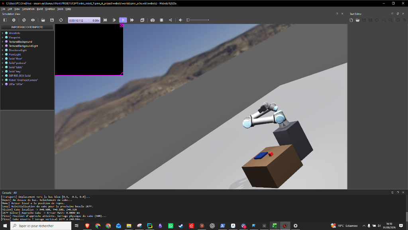Expand the Viewpoint node
The width and height of the screenshot is (408, 230).
3,37
